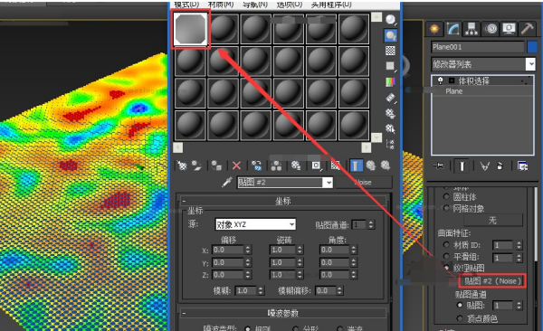Switch to the Hierarchy command panel tab

472,29
